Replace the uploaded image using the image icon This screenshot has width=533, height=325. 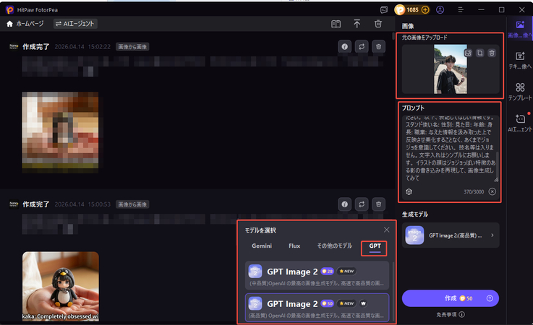pos(468,53)
